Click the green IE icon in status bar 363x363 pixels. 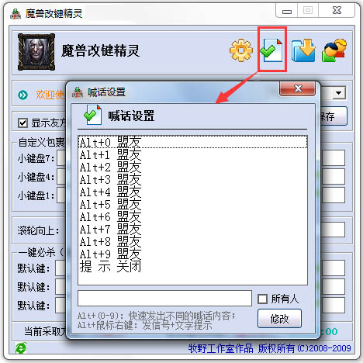click(21, 348)
